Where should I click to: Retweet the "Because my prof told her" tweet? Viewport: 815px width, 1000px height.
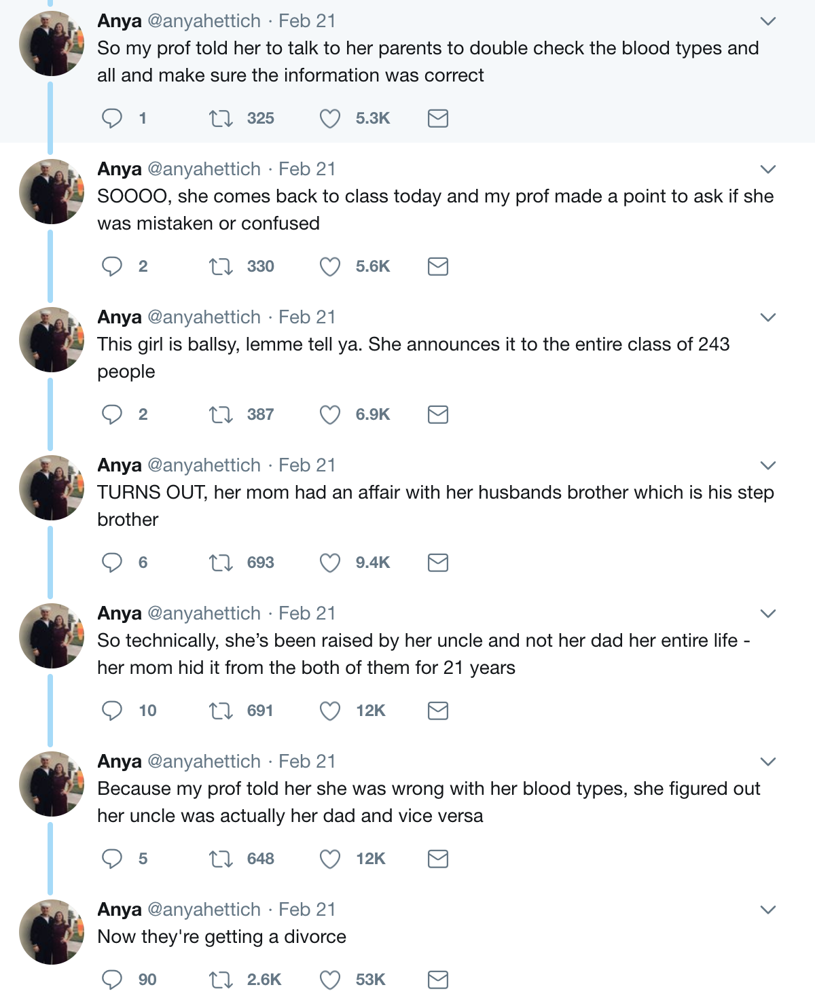[219, 859]
